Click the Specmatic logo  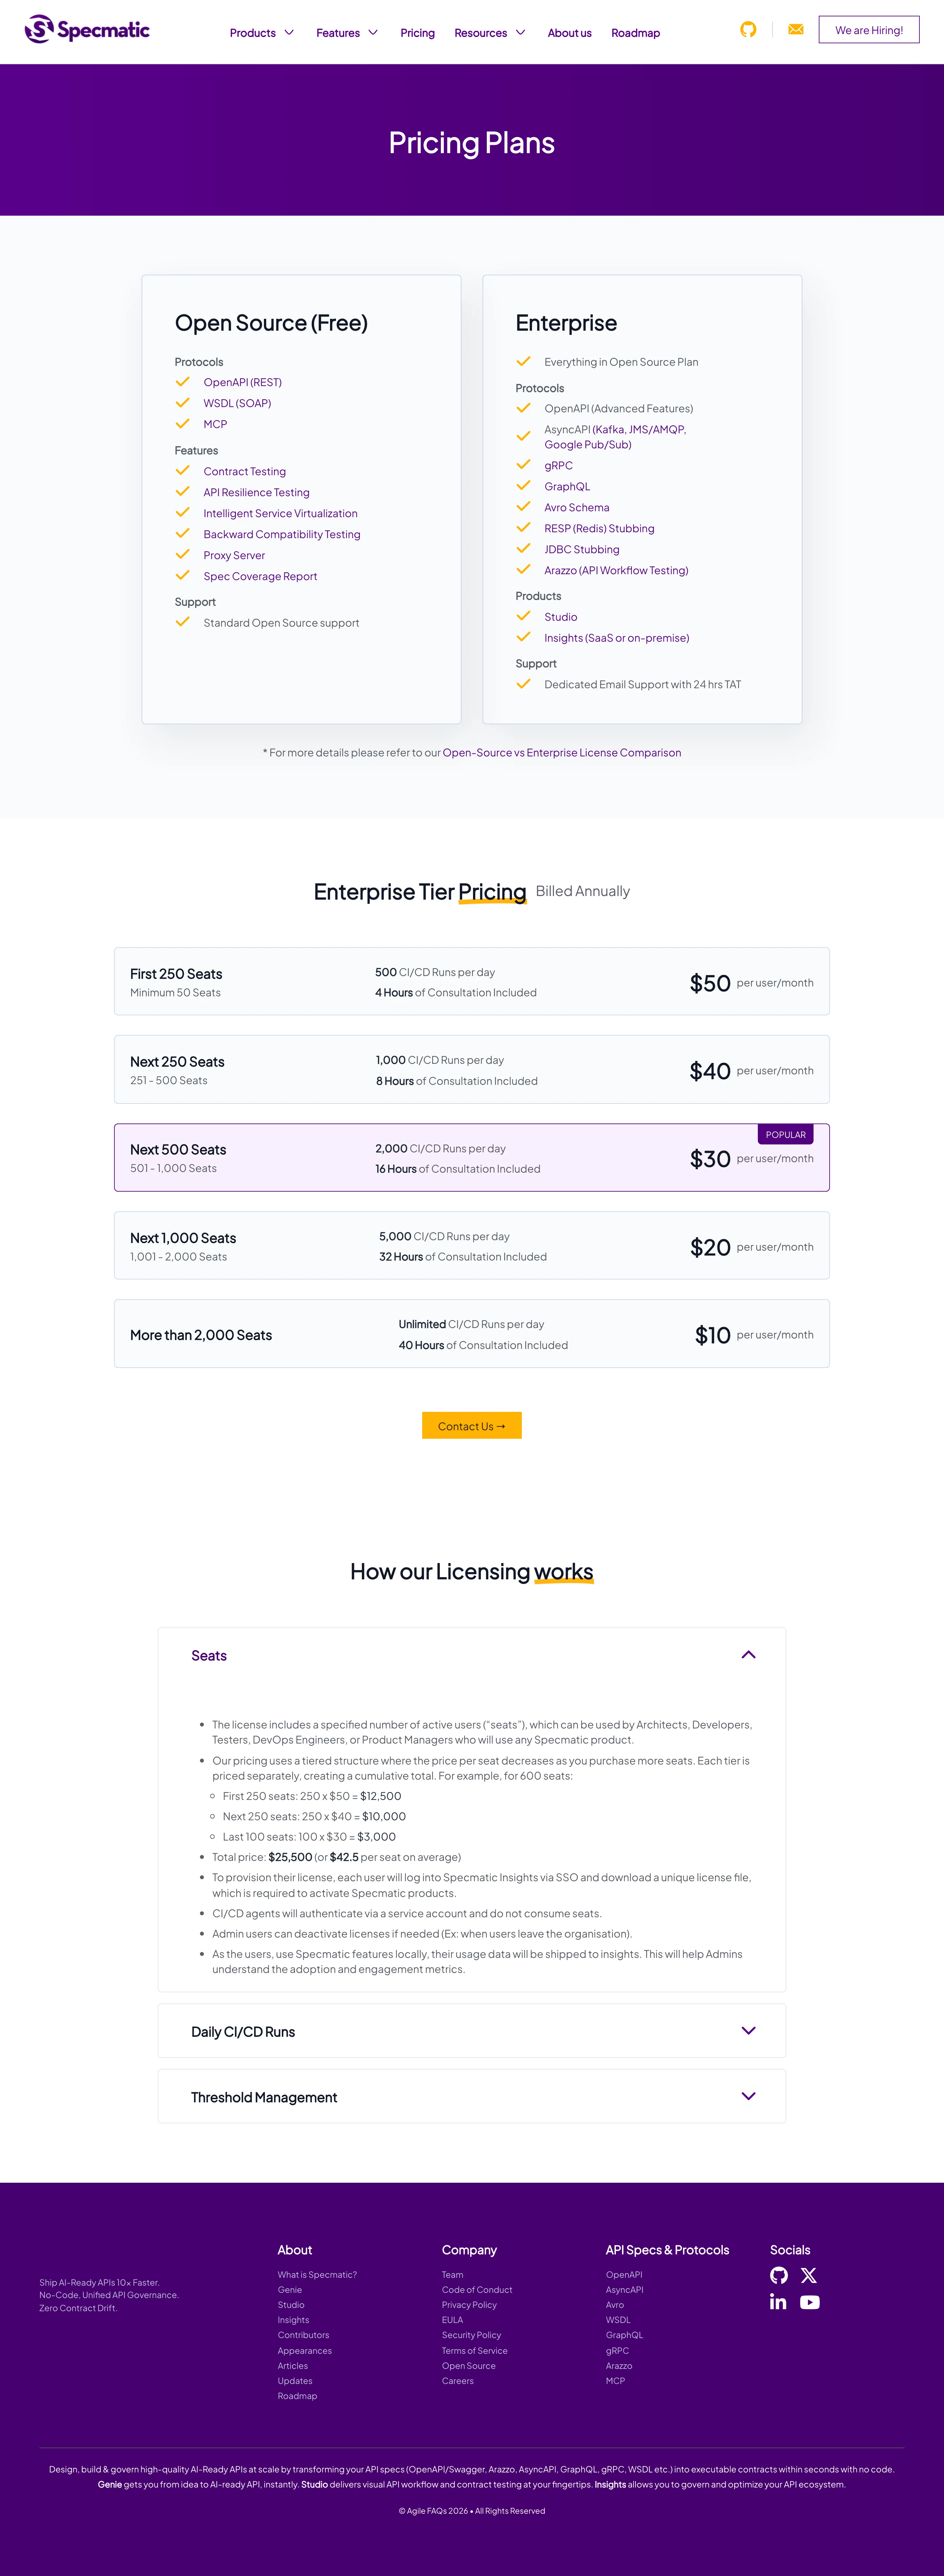[87, 30]
